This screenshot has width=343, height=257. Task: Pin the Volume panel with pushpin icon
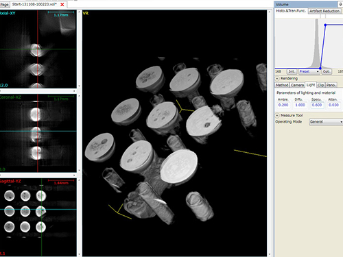(x=340, y=4)
